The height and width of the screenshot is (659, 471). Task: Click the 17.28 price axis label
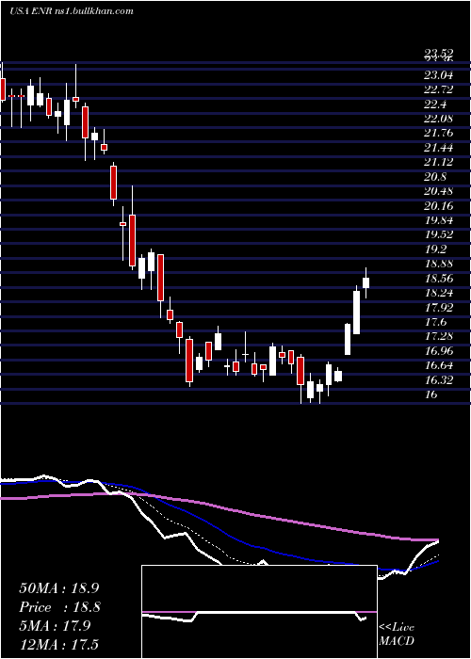(x=439, y=336)
